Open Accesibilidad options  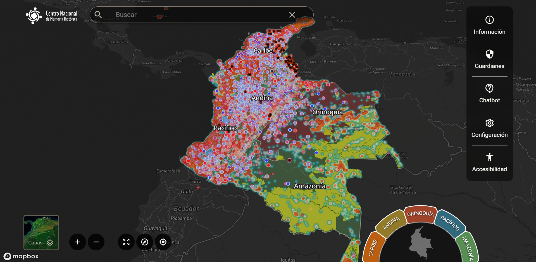click(489, 162)
